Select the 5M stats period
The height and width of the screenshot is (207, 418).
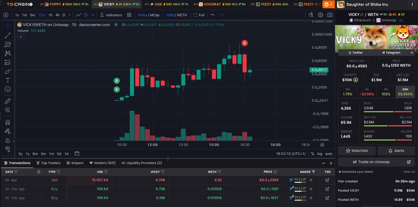(x=348, y=92)
